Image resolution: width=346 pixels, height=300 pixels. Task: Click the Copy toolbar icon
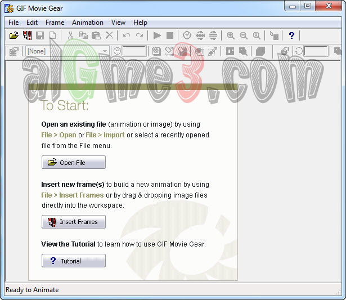click(x=83, y=35)
